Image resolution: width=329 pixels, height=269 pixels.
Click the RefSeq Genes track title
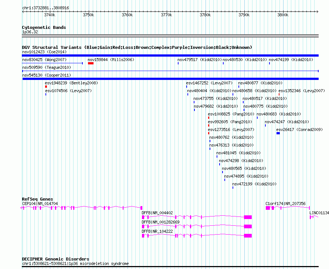tap(37, 199)
